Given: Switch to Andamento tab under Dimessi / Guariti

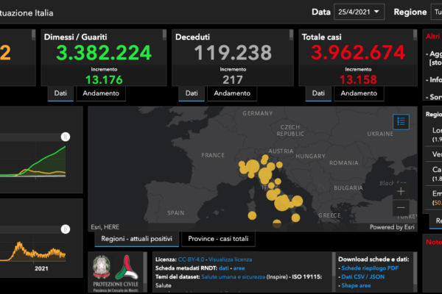Looking at the screenshot, I should (101, 93).
